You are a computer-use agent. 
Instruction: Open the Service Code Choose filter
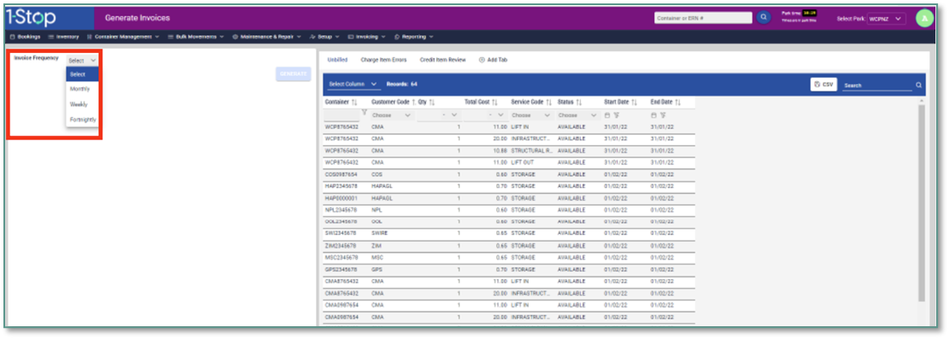pos(530,115)
